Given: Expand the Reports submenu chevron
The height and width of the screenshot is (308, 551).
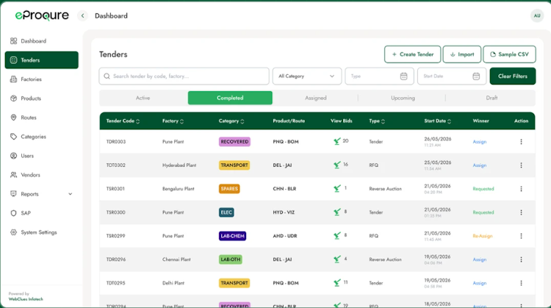Looking at the screenshot, I should [71, 194].
